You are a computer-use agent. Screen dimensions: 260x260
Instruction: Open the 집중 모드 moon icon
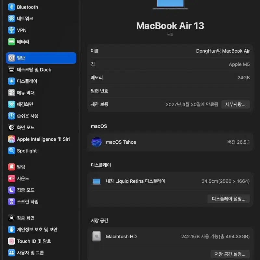(11, 190)
